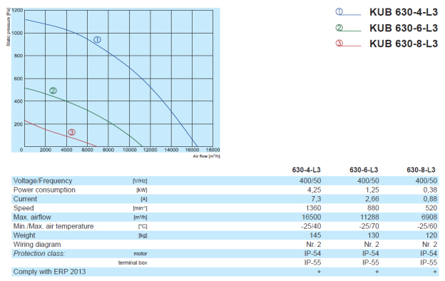Image resolution: width=445 pixels, height=281 pixels.
Task: Click the plus sign under 630-8-L3 ERP row
Action: pyautogui.click(x=435, y=272)
